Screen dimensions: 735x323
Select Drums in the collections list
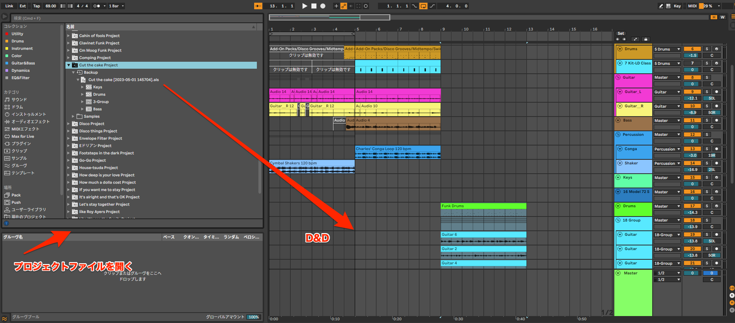(x=17, y=41)
